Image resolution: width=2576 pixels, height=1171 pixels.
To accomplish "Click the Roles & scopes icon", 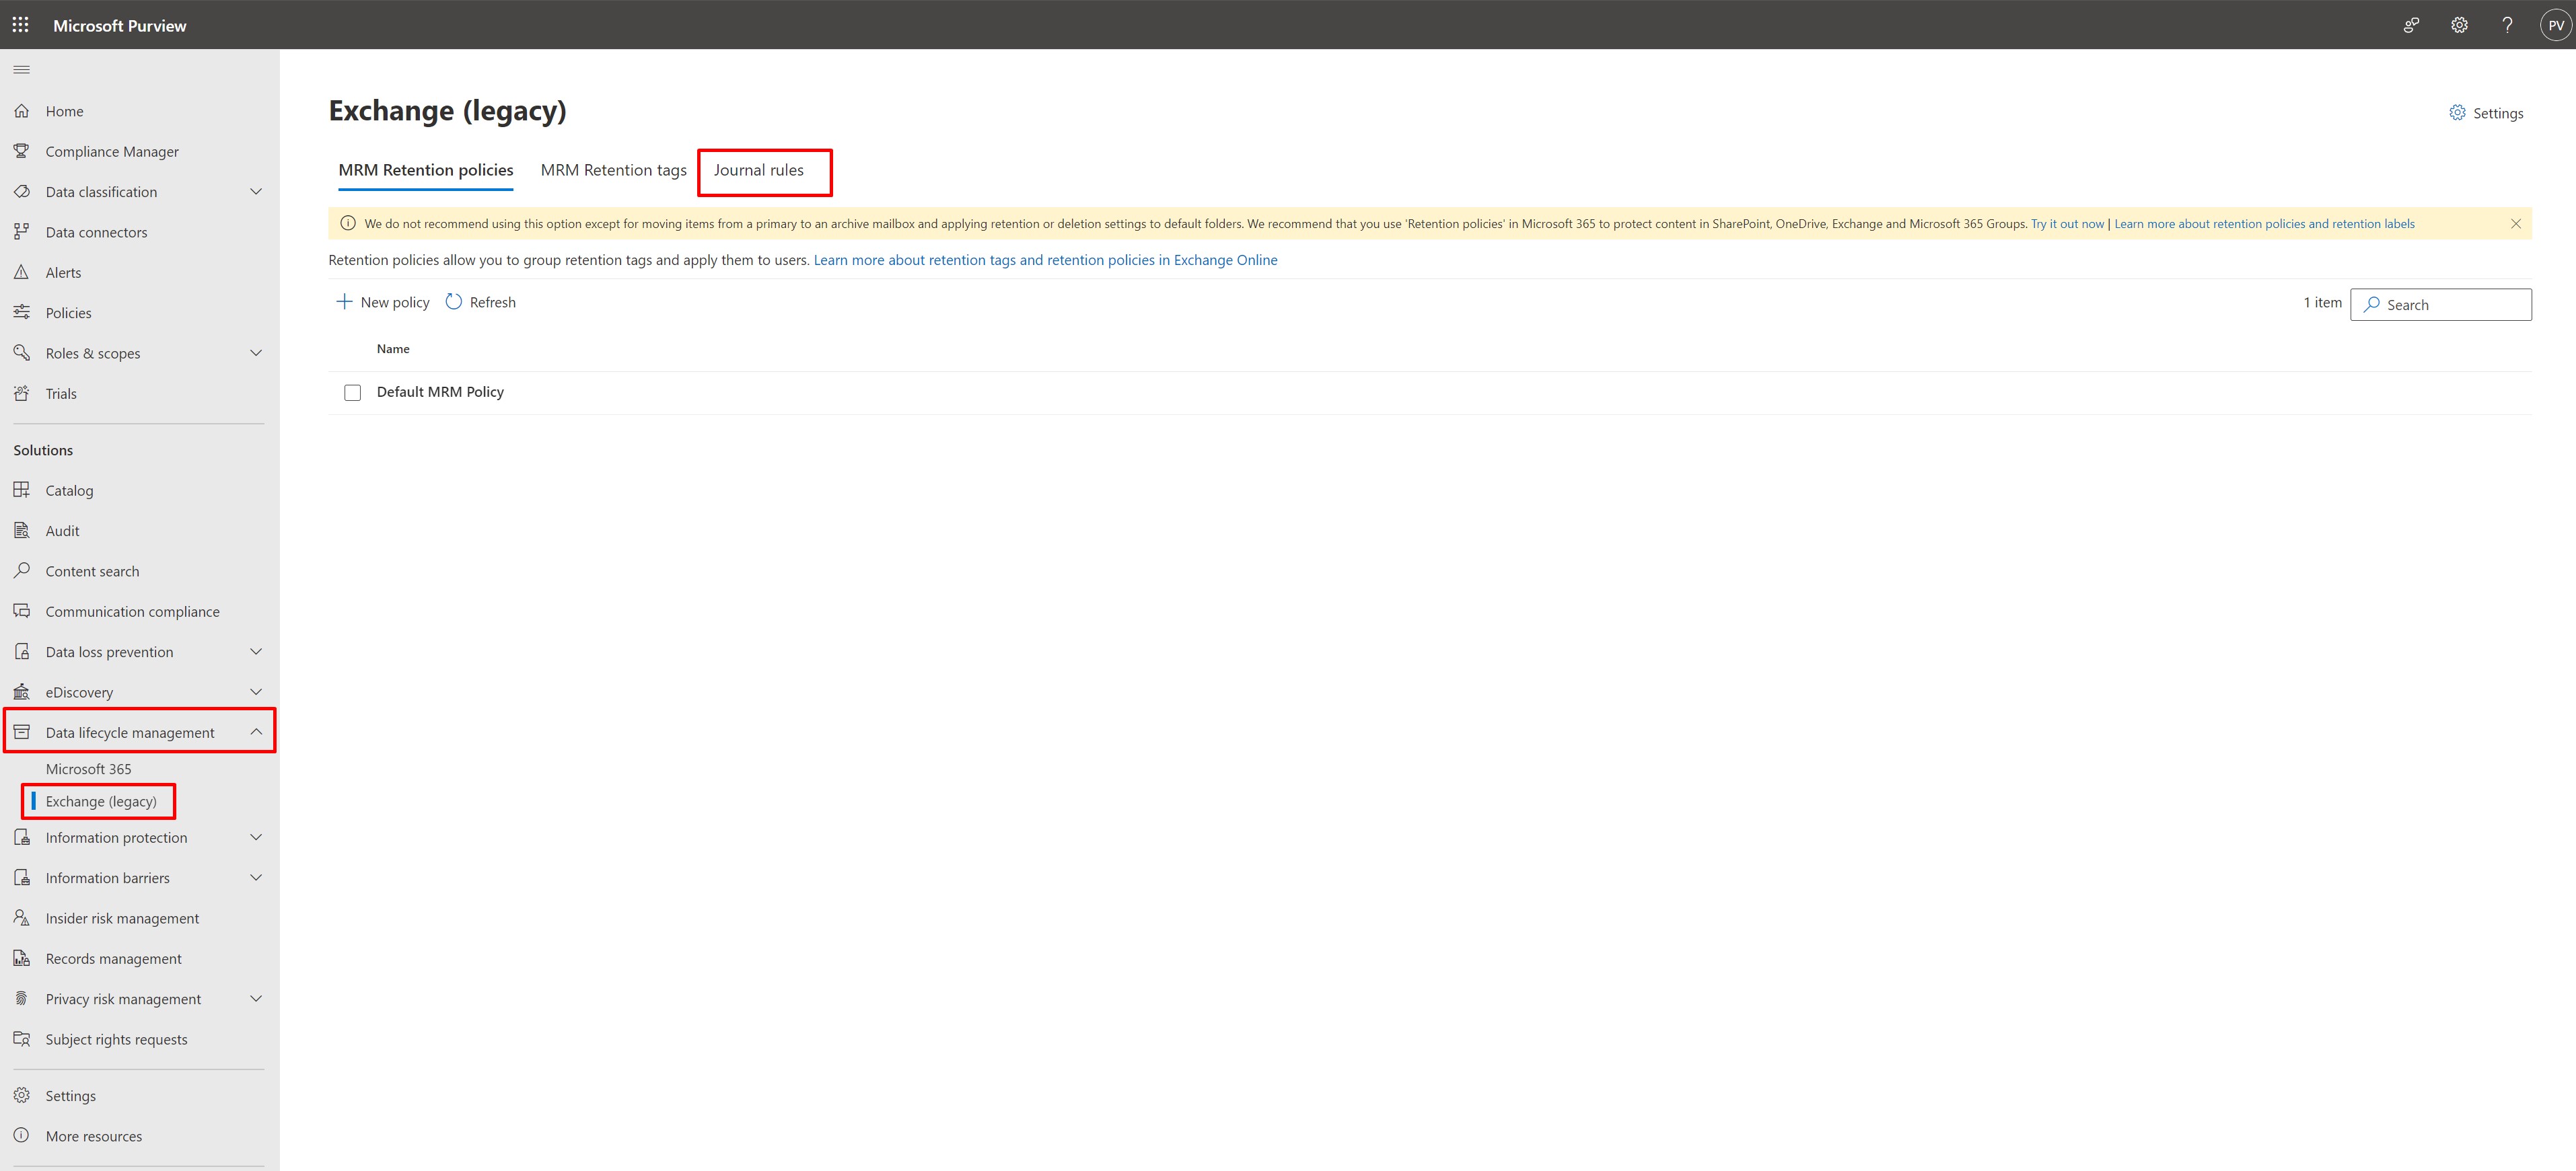I will coord(22,352).
